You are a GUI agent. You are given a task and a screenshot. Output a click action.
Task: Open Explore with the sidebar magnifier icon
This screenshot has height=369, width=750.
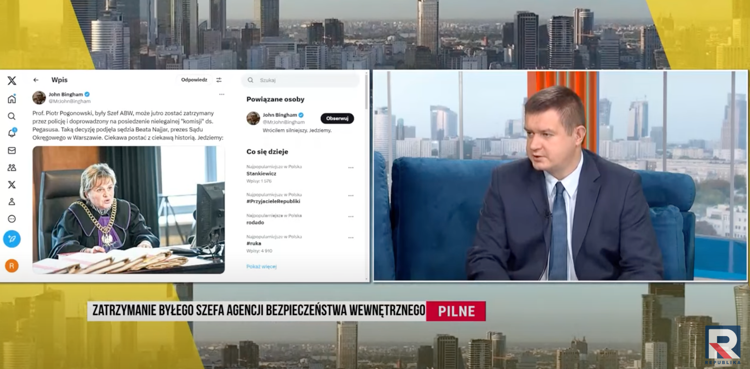point(12,116)
